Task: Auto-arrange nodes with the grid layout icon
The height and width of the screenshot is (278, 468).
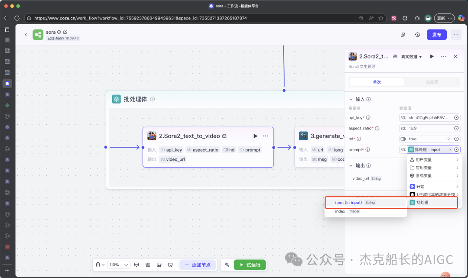Action: tap(148, 265)
